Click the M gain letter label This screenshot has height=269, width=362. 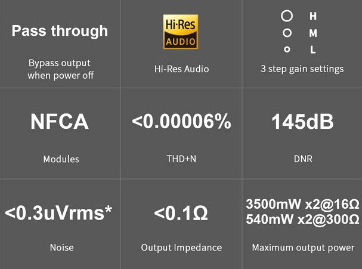click(x=313, y=33)
